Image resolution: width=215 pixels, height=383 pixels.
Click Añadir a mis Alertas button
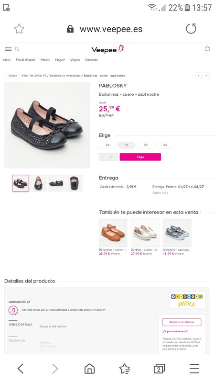coord(182,322)
